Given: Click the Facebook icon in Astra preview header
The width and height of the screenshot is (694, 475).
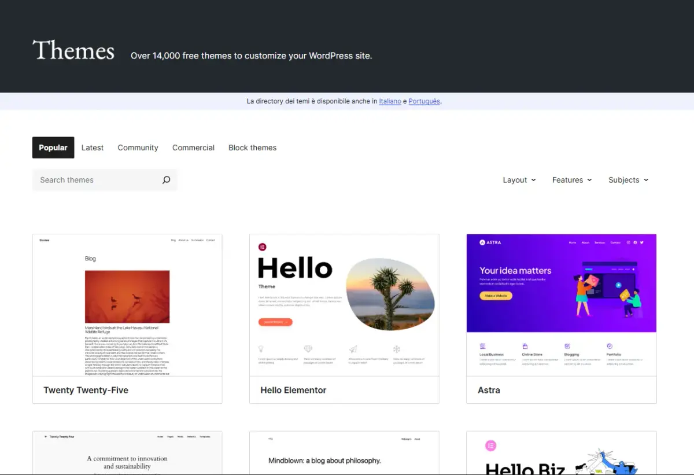Looking at the screenshot, I should point(634,242).
